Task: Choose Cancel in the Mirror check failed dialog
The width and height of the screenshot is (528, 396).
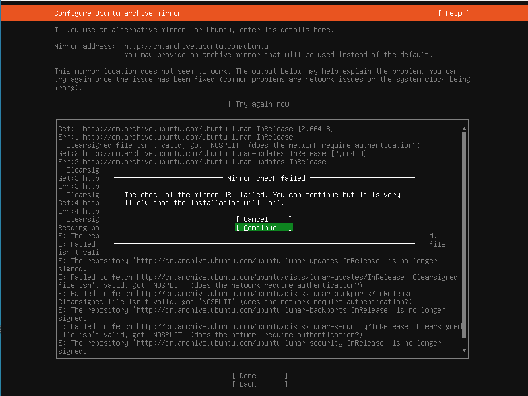Action: point(264,219)
